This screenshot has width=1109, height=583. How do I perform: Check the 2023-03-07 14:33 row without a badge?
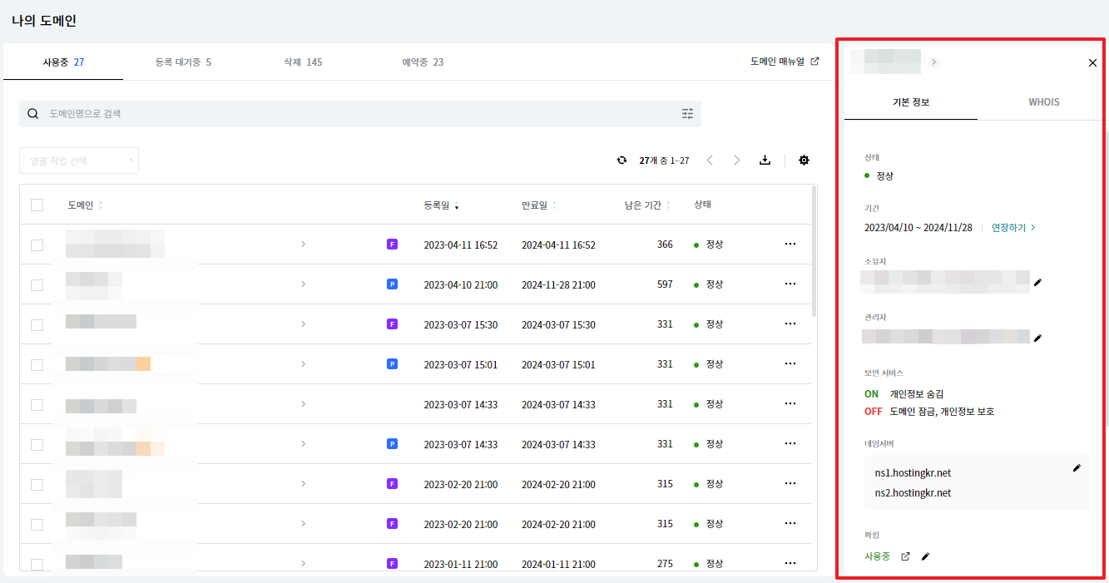click(37, 404)
